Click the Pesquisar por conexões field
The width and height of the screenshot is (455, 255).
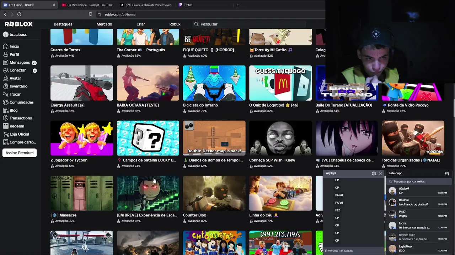(419, 181)
